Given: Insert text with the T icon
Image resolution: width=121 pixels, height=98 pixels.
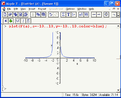Looking at the screenshot, I should 68,14.
